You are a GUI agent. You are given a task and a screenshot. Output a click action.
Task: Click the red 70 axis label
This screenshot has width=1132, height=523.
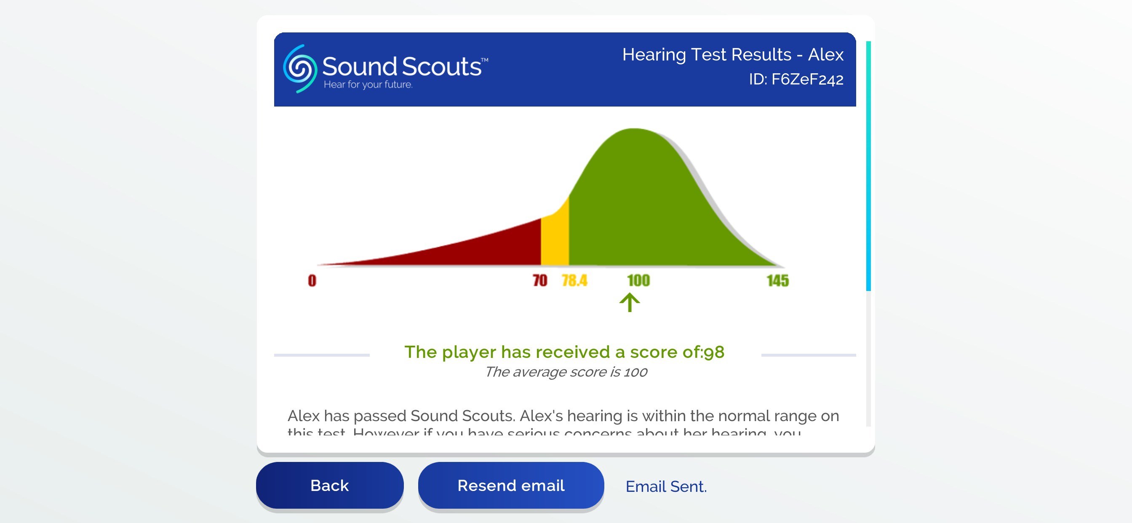tap(539, 280)
